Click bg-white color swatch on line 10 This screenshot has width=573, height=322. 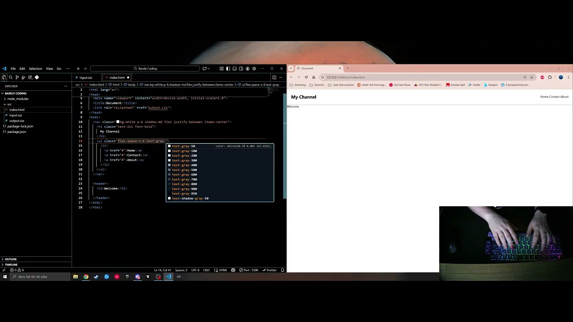(x=118, y=122)
